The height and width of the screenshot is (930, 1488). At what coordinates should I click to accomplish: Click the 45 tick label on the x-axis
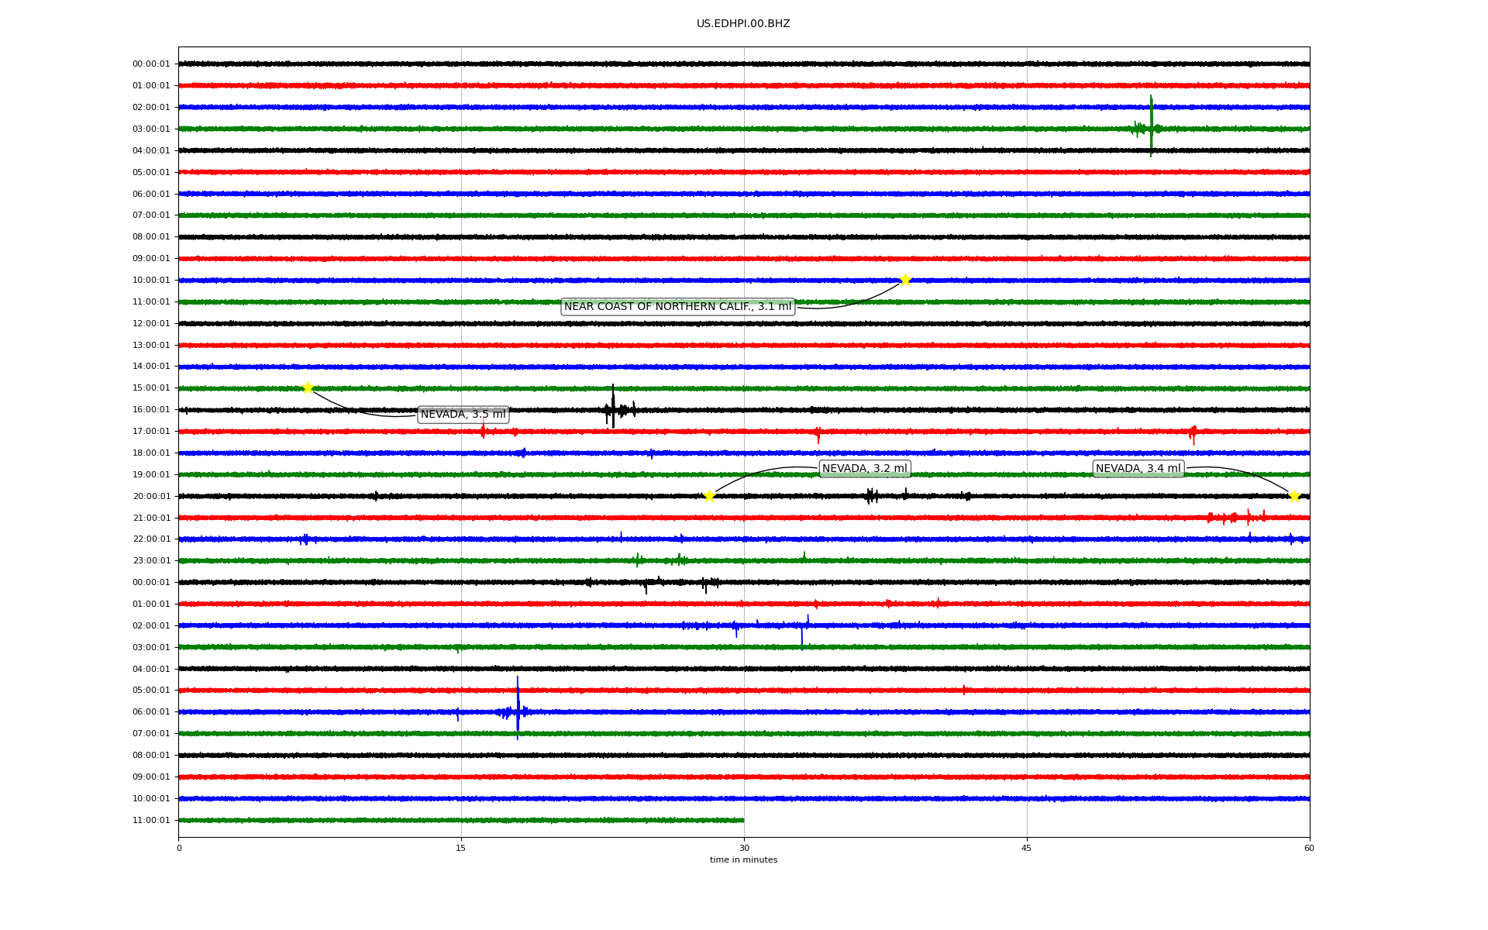[1027, 848]
